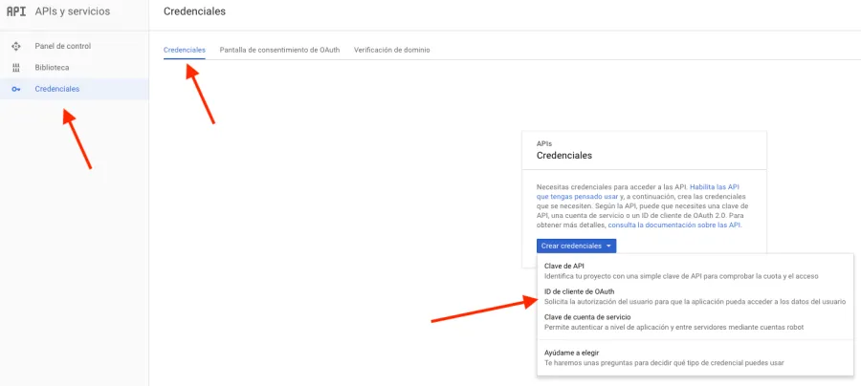The image size is (861, 386).
Task: Switch to the Credenciales tab
Action: click(185, 50)
